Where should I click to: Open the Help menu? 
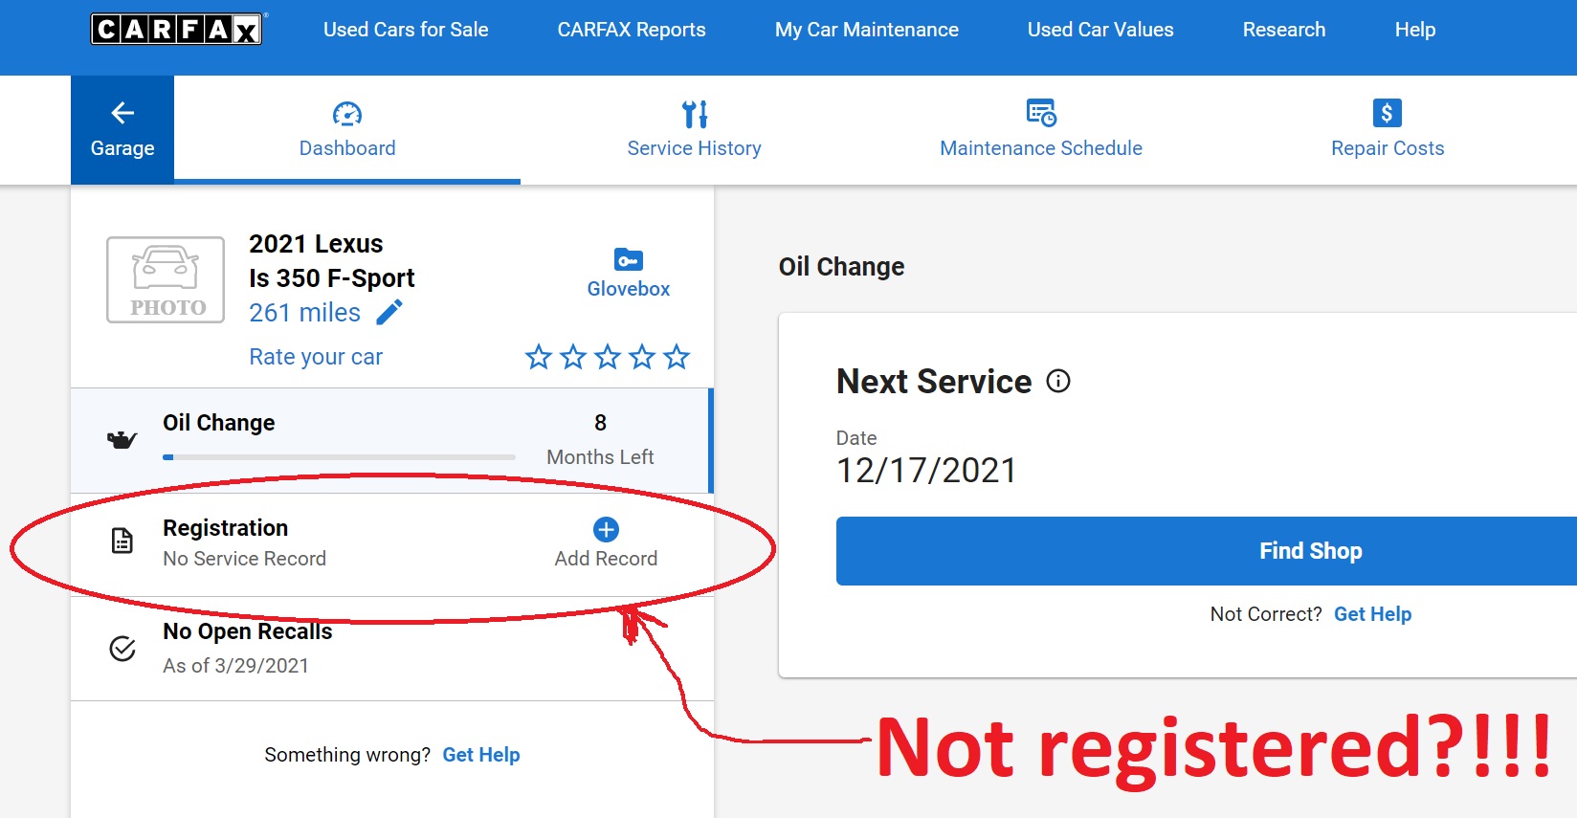1415,30
